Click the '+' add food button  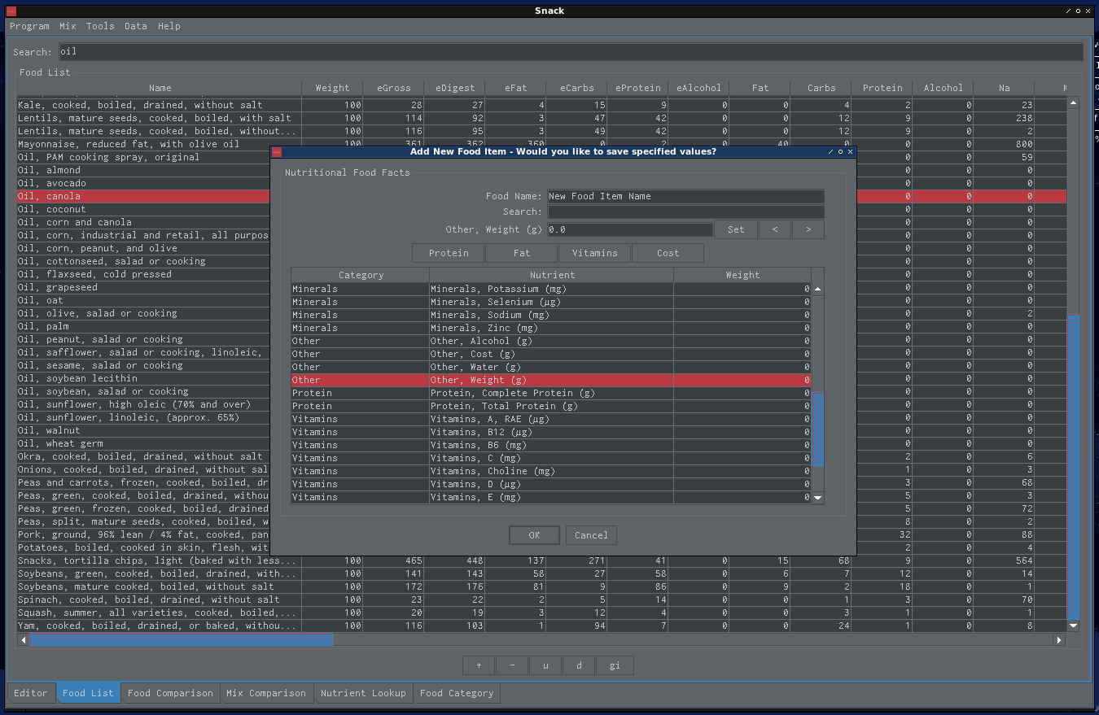[x=479, y=665]
